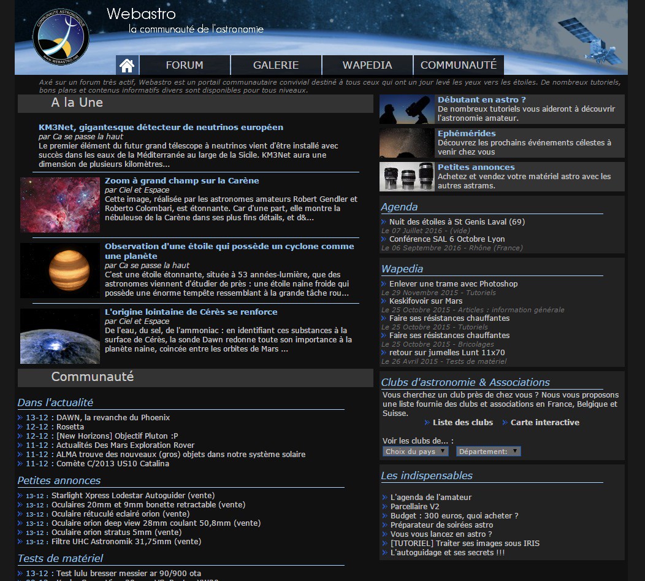Open Filtre UHC Astronomik 31,75mm ad
The width and height of the screenshot is (645, 581).
(x=126, y=542)
